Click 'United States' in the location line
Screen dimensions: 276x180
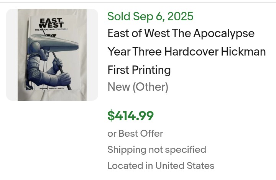tap(185, 166)
